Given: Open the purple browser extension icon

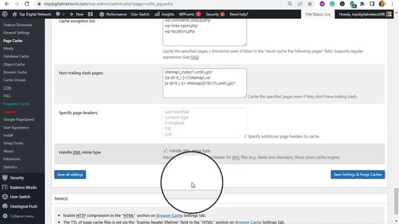Looking at the screenshot, I should [322, 4].
